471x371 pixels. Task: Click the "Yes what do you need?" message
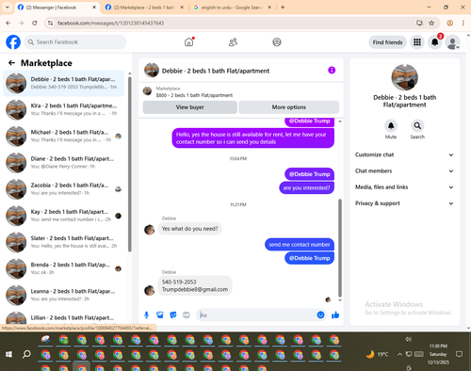click(189, 229)
